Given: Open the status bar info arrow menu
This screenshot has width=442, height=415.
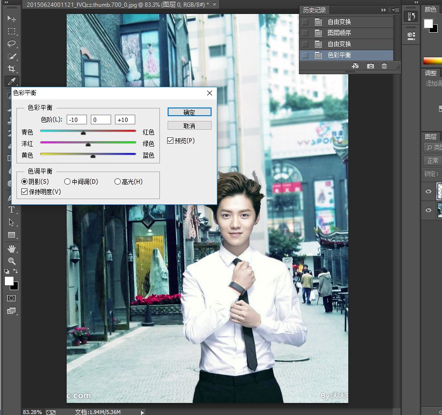Looking at the screenshot, I should coord(143,413).
